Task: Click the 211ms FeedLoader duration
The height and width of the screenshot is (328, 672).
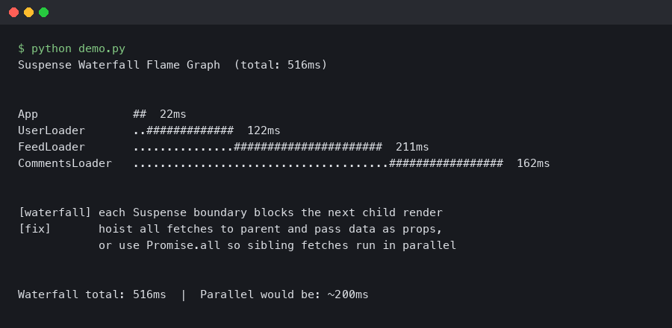Action: tap(412, 147)
